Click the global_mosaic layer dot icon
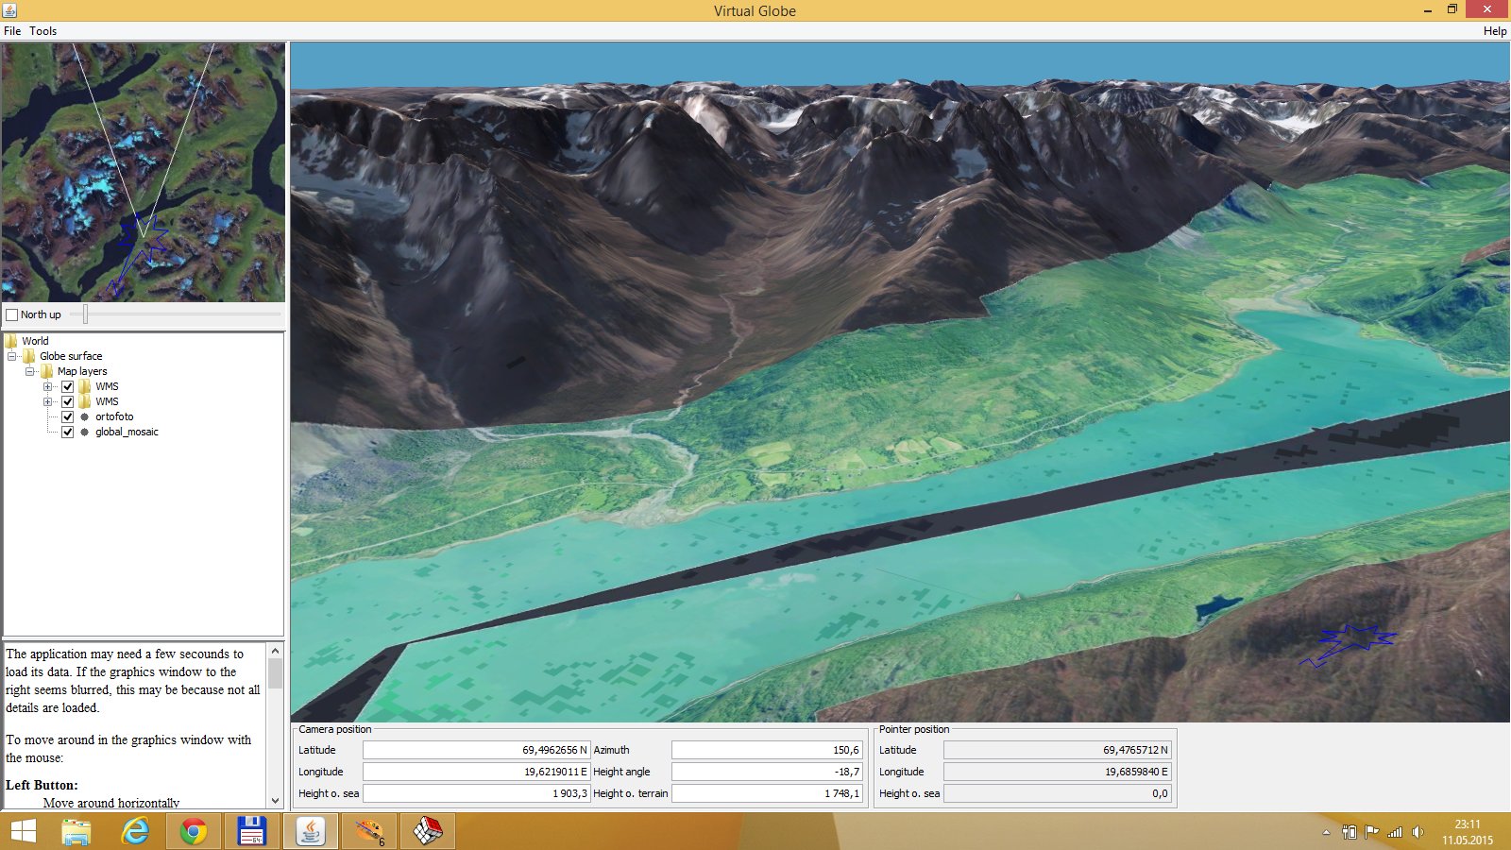1511x850 pixels. pyautogui.click(x=85, y=432)
